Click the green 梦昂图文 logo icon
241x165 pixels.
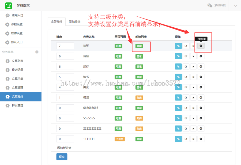[8, 5]
